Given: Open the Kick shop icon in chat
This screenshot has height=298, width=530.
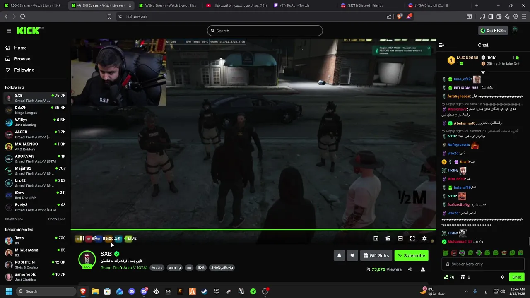Looking at the screenshot, I should (x=463, y=277).
